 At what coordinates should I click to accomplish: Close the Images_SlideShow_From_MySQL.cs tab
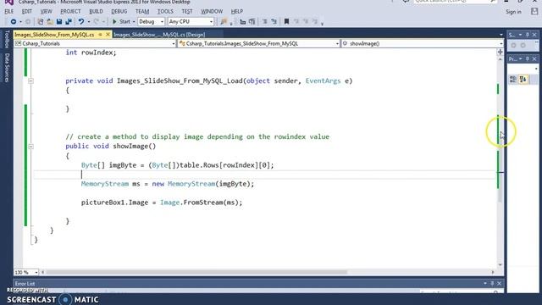tap(108, 35)
